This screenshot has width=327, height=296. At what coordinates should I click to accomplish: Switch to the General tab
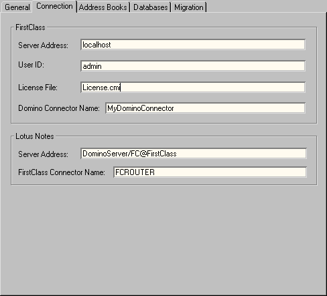17,7
